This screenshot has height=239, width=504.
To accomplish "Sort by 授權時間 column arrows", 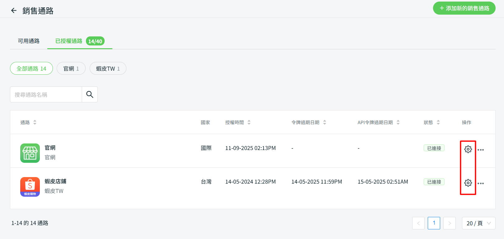I will click(x=249, y=123).
